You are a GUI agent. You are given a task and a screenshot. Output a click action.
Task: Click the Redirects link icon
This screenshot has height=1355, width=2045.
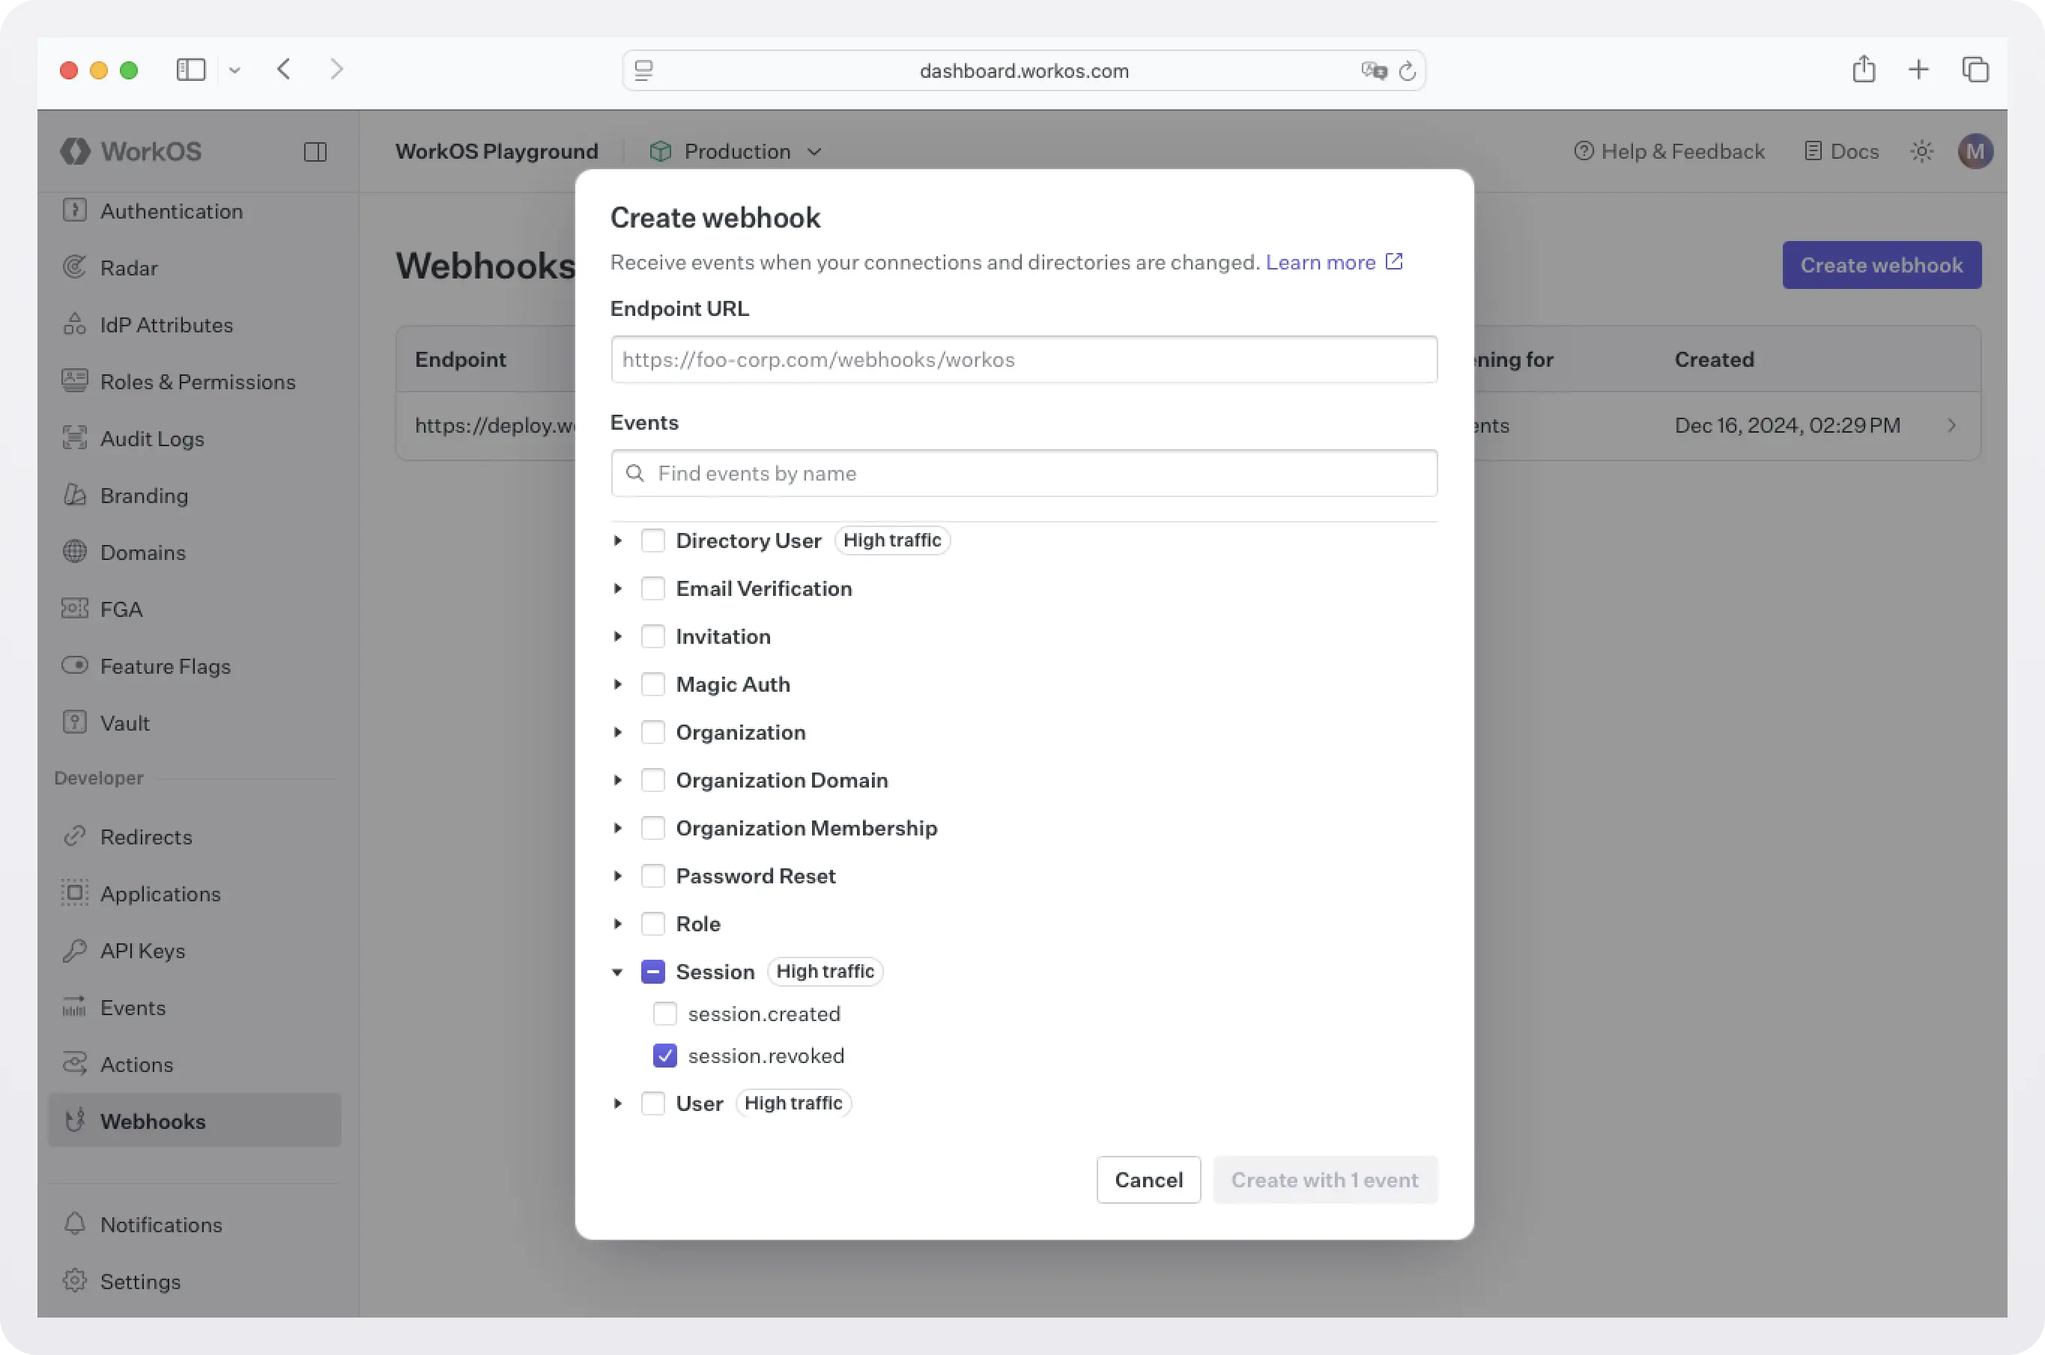(75, 835)
